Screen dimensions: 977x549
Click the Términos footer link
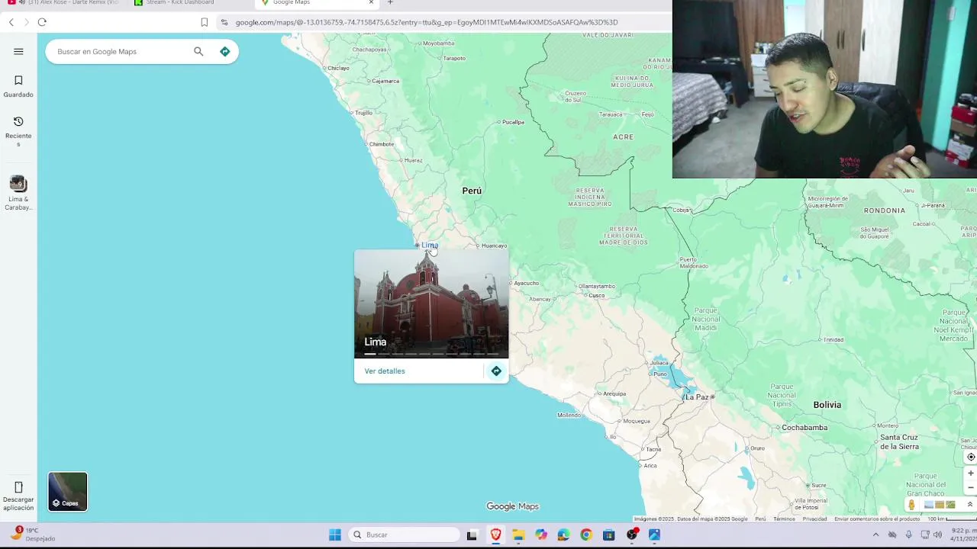click(x=784, y=519)
